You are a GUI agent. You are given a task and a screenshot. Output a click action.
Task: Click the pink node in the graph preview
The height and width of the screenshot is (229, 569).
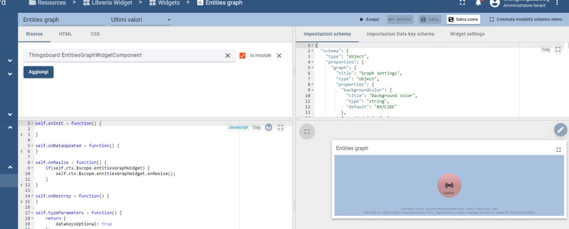pos(449,186)
